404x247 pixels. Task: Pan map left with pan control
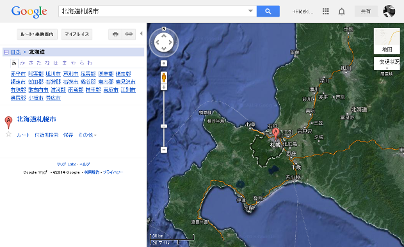(x=158, y=42)
